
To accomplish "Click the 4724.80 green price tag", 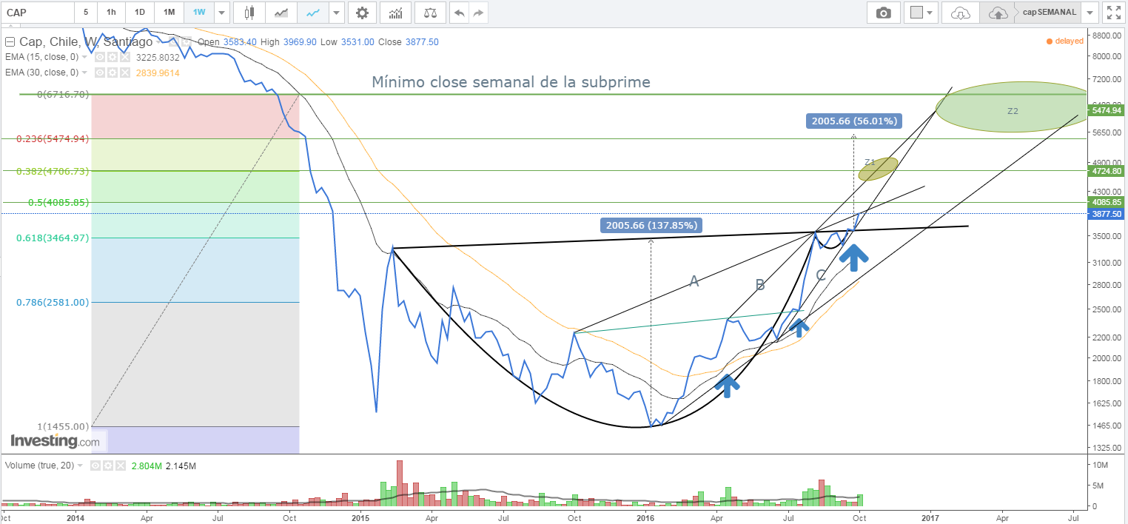I will tap(1107, 171).
